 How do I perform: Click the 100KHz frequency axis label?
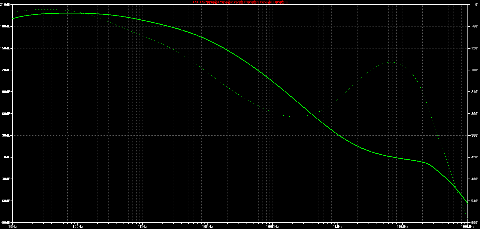[273, 227]
